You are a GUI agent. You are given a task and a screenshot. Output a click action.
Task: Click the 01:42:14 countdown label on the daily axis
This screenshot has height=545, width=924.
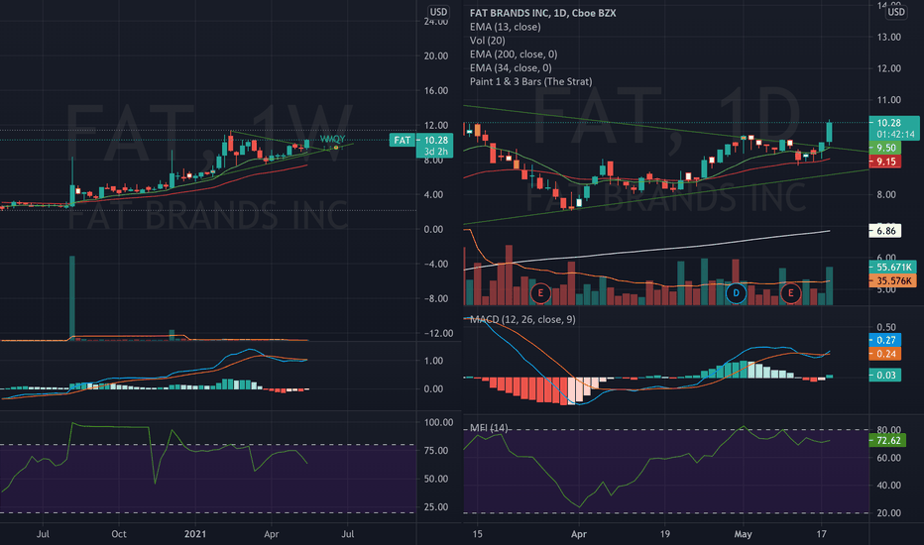pos(894,135)
